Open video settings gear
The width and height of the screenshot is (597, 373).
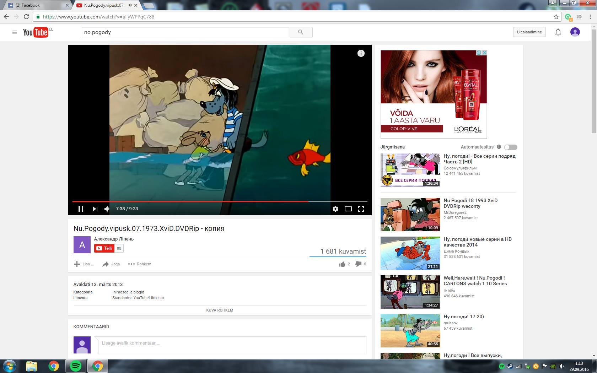[335, 209]
